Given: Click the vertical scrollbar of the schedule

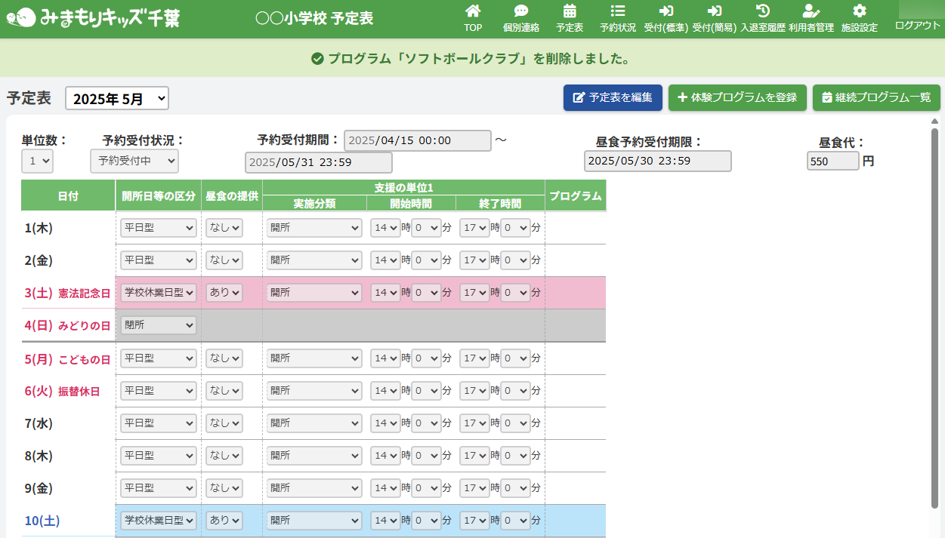Looking at the screenshot, I should tap(935, 302).
